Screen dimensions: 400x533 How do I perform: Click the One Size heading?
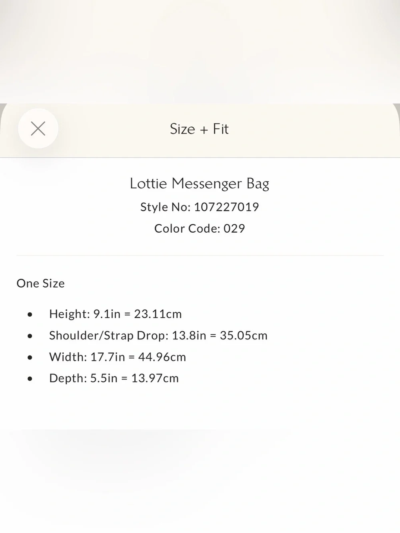[40, 283]
